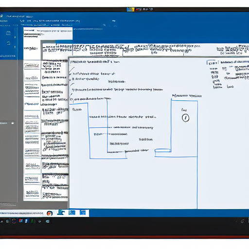Select the document icon in blue left sidebar
This screenshot has width=249, height=249.
point(8,33)
